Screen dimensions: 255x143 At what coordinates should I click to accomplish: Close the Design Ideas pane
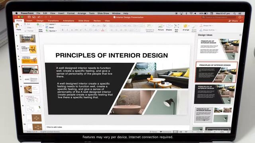240,35
